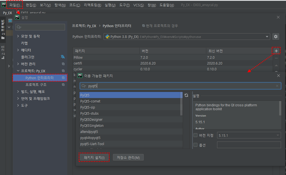Screen dimensions: 286x175
Task: Click the refresh package list icon
Action: 186,95
